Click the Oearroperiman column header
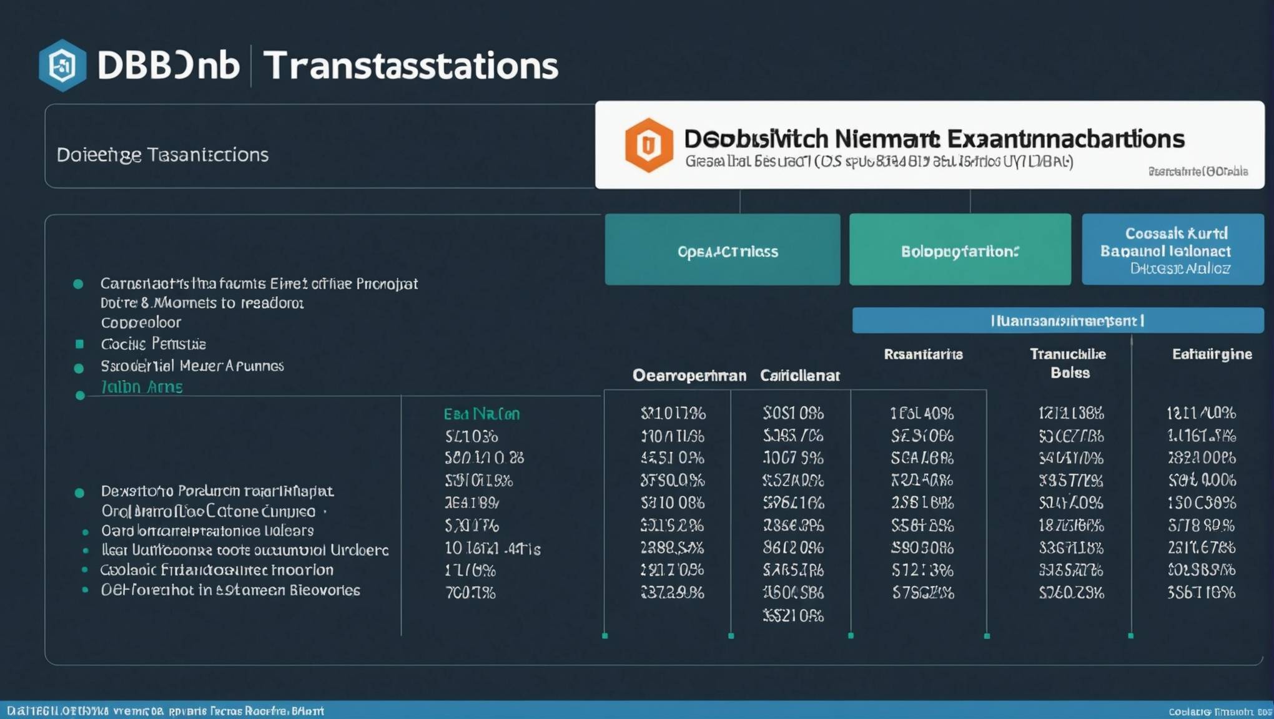 (689, 376)
